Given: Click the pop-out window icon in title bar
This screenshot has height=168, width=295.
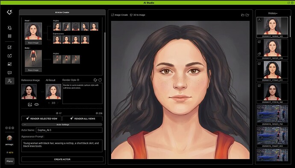Looking at the screenshot, I should (289, 3).
